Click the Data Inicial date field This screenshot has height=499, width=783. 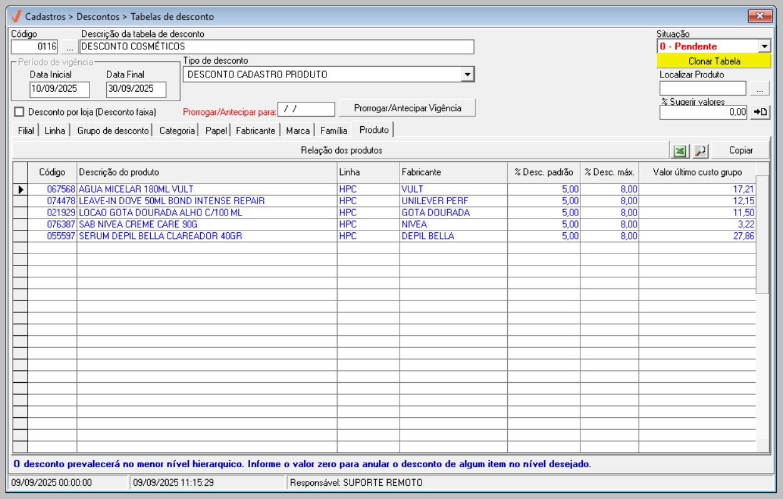pyautogui.click(x=59, y=89)
